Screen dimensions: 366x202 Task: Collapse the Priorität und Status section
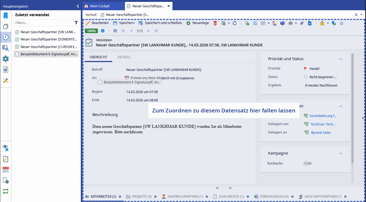pyautogui.click(x=341, y=59)
